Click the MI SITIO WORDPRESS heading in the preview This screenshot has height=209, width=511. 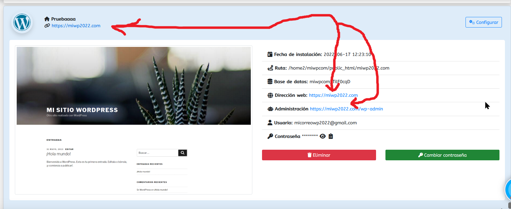(x=82, y=110)
